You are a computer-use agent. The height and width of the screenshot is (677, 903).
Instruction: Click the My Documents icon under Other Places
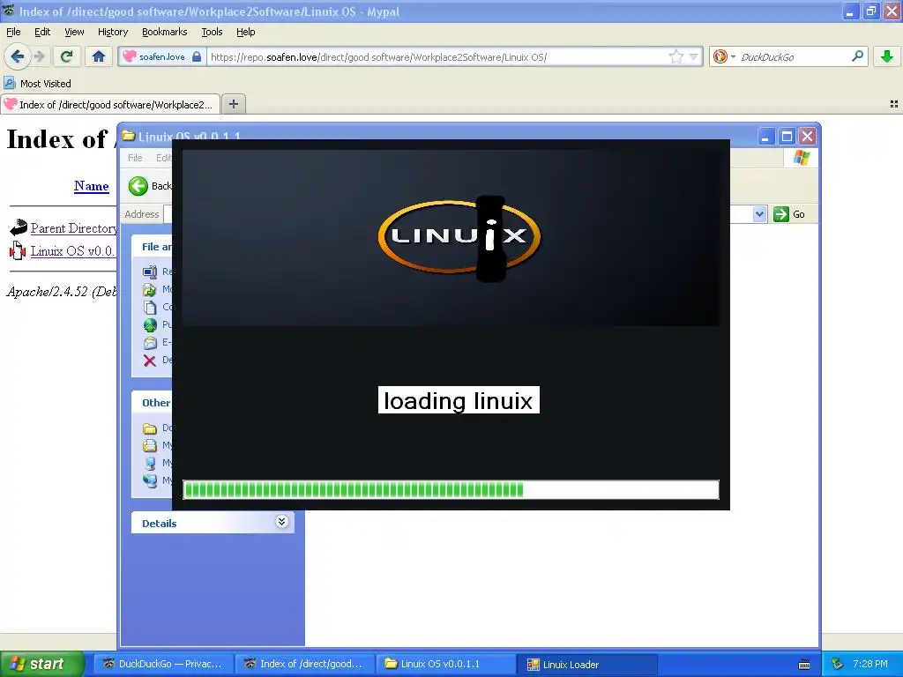150,445
